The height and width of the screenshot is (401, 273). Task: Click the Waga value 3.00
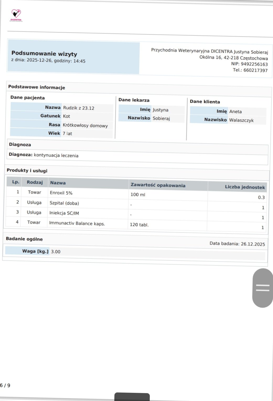click(x=56, y=252)
